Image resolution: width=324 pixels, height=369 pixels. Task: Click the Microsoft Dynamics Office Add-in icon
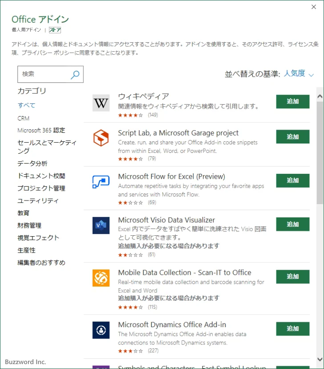(101, 330)
